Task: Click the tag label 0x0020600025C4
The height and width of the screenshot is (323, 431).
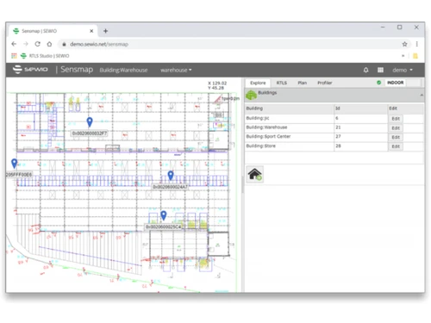Action: 163,227
